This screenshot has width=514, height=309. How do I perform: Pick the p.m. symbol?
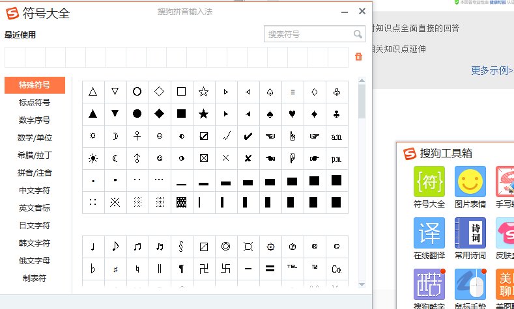point(337,159)
